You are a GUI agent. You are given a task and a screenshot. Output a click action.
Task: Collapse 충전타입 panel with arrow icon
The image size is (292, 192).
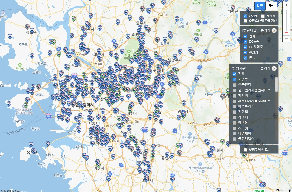click(274, 31)
